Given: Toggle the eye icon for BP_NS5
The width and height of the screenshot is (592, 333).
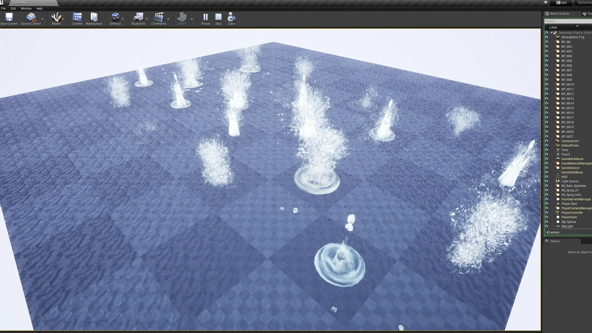Looking at the screenshot, I should pos(547,61).
